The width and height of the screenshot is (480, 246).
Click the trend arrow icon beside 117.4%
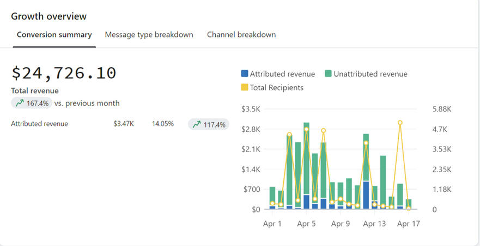point(197,124)
